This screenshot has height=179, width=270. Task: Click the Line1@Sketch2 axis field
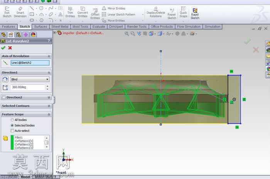click(30, 63)
